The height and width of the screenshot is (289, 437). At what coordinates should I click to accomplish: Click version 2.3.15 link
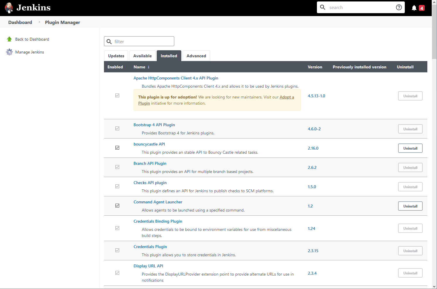click(x=313, y=251)
